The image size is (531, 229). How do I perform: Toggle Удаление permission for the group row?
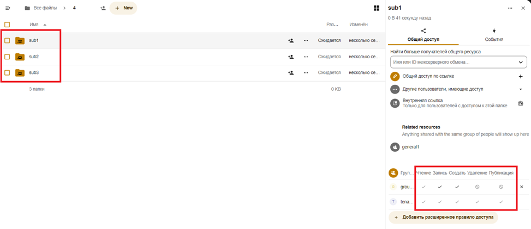click(x=477, y=187)
